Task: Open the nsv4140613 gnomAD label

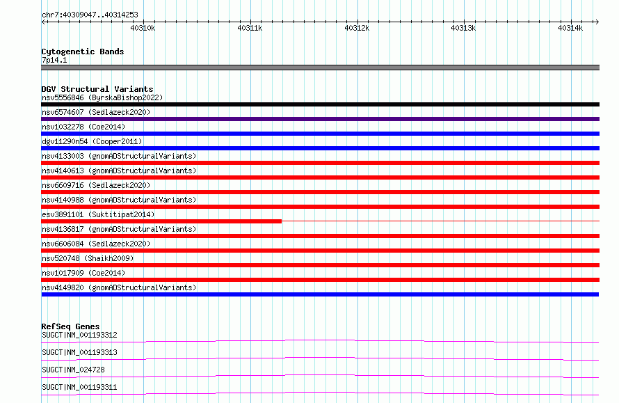Action: click(119, 171)
